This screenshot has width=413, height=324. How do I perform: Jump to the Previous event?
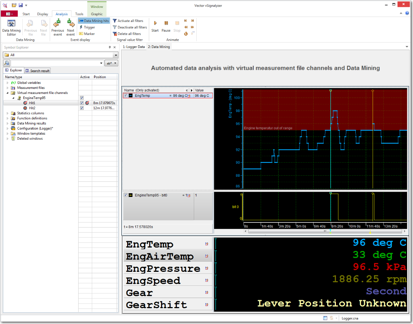point(58,28)
